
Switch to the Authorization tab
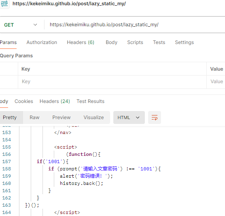[42, 42]
